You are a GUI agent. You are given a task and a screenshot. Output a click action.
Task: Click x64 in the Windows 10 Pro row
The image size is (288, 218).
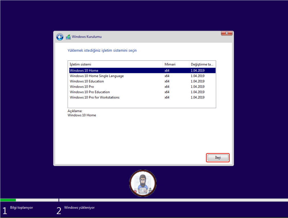[167, 87]
